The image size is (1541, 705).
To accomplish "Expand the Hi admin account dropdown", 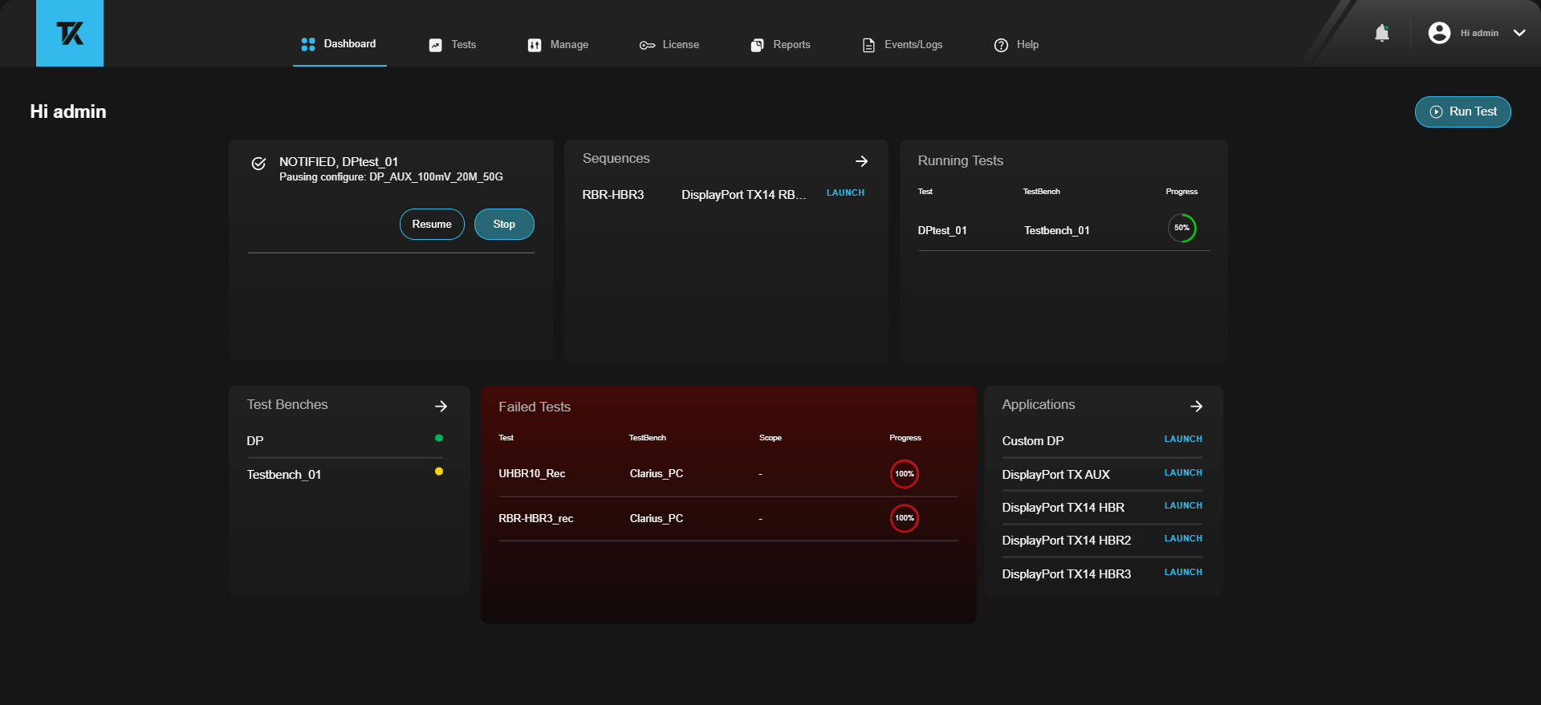I will [1519, 33].
